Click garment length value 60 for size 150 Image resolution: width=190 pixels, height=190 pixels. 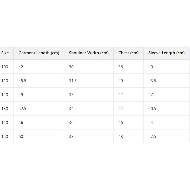point(21,137)
